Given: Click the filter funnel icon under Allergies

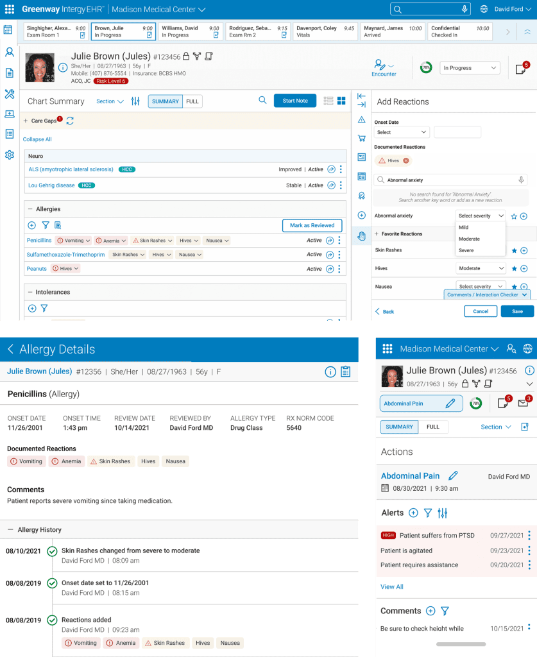Looking at the screenshot, I should point(46,225).
